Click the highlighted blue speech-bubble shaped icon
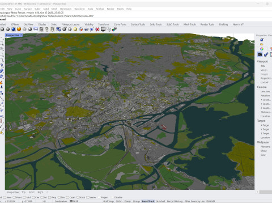 (x=36, y=29)
